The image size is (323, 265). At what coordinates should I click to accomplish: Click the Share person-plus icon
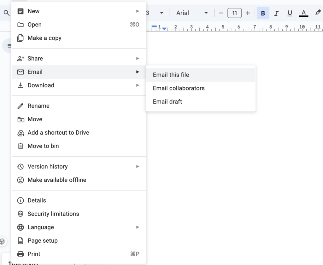pyautogui.click(x=21, y=59)
